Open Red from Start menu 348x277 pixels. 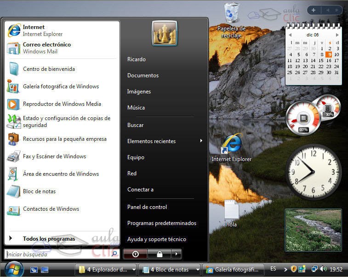point(132,173)
